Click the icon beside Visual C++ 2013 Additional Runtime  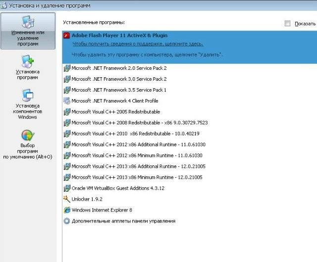click(67, 166)
